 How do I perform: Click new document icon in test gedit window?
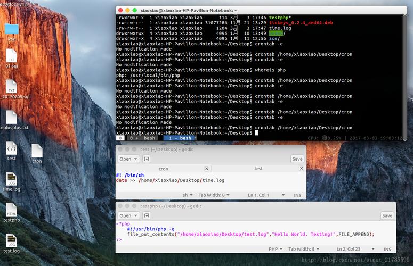[147, 159]
